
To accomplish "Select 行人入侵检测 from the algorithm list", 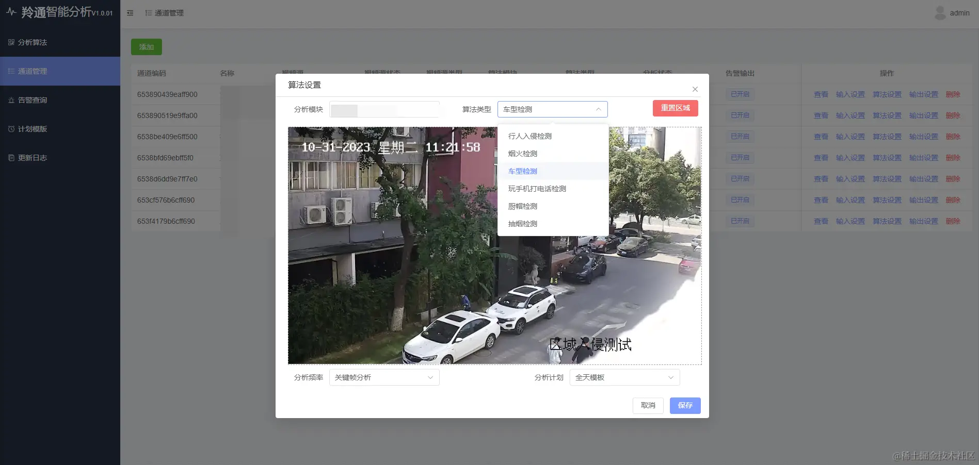I will coord(529,136).
